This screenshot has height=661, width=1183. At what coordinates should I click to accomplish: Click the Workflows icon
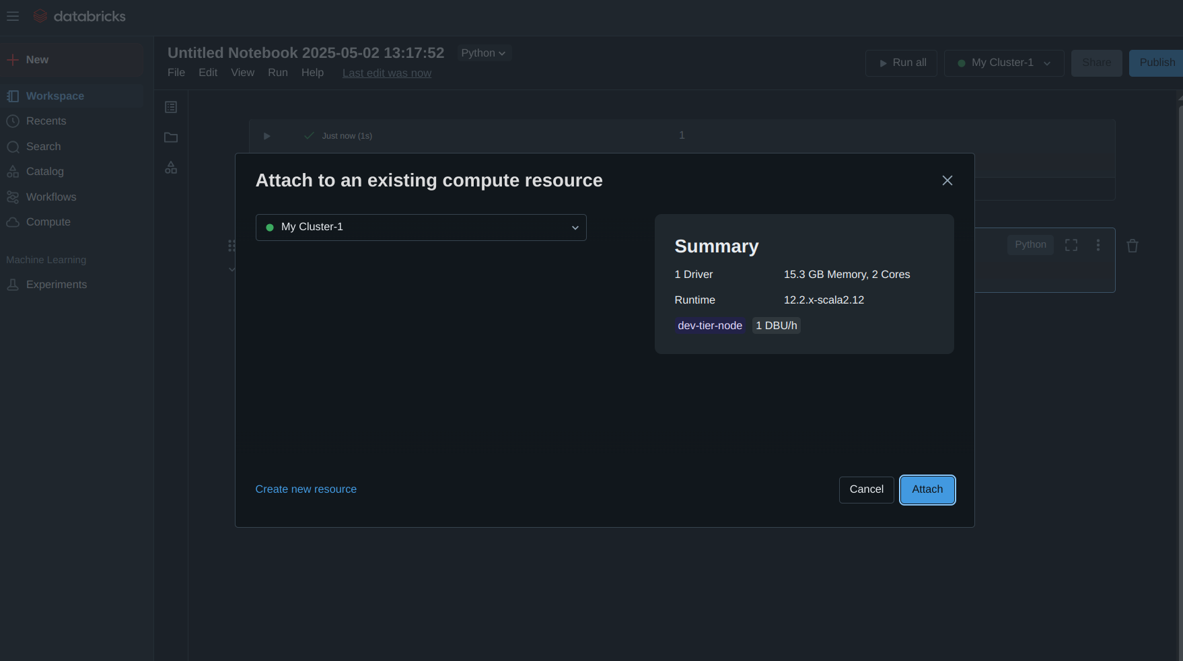(13, 197)
